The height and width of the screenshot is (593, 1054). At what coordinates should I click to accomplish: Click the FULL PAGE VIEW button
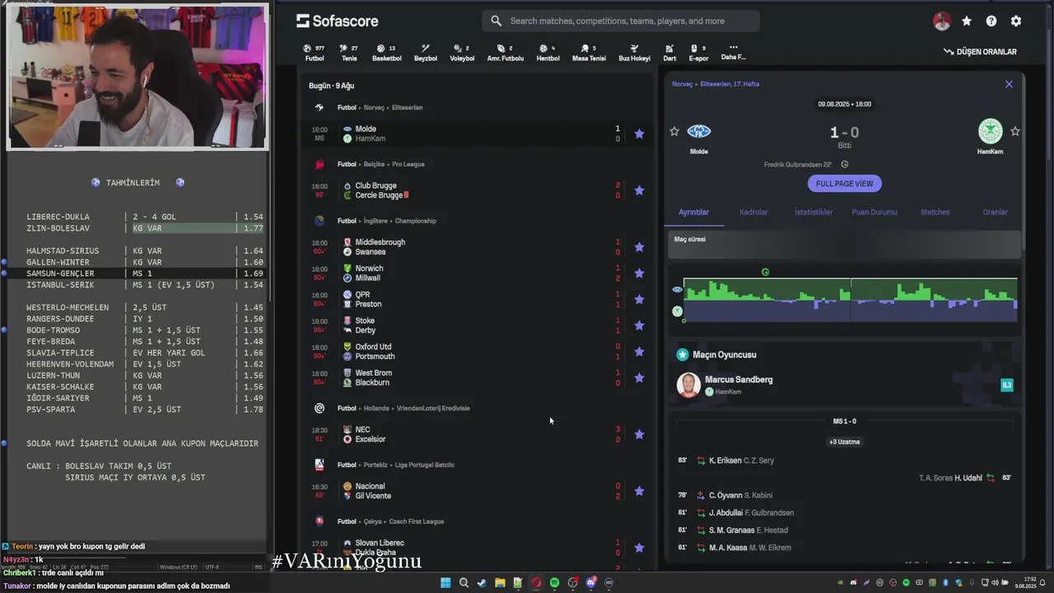pos(844,184)
